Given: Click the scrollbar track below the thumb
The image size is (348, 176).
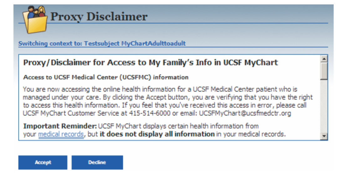Looking at the screenshot, I should pyautogui.click(x=324, y=106).
